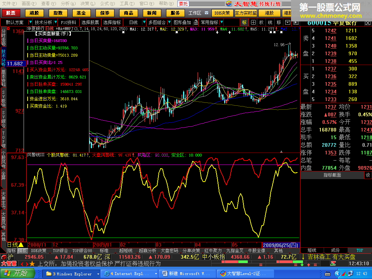Screen dimensions: 372x279
Task: Click the 股票 category button
Action: point(11,13)
